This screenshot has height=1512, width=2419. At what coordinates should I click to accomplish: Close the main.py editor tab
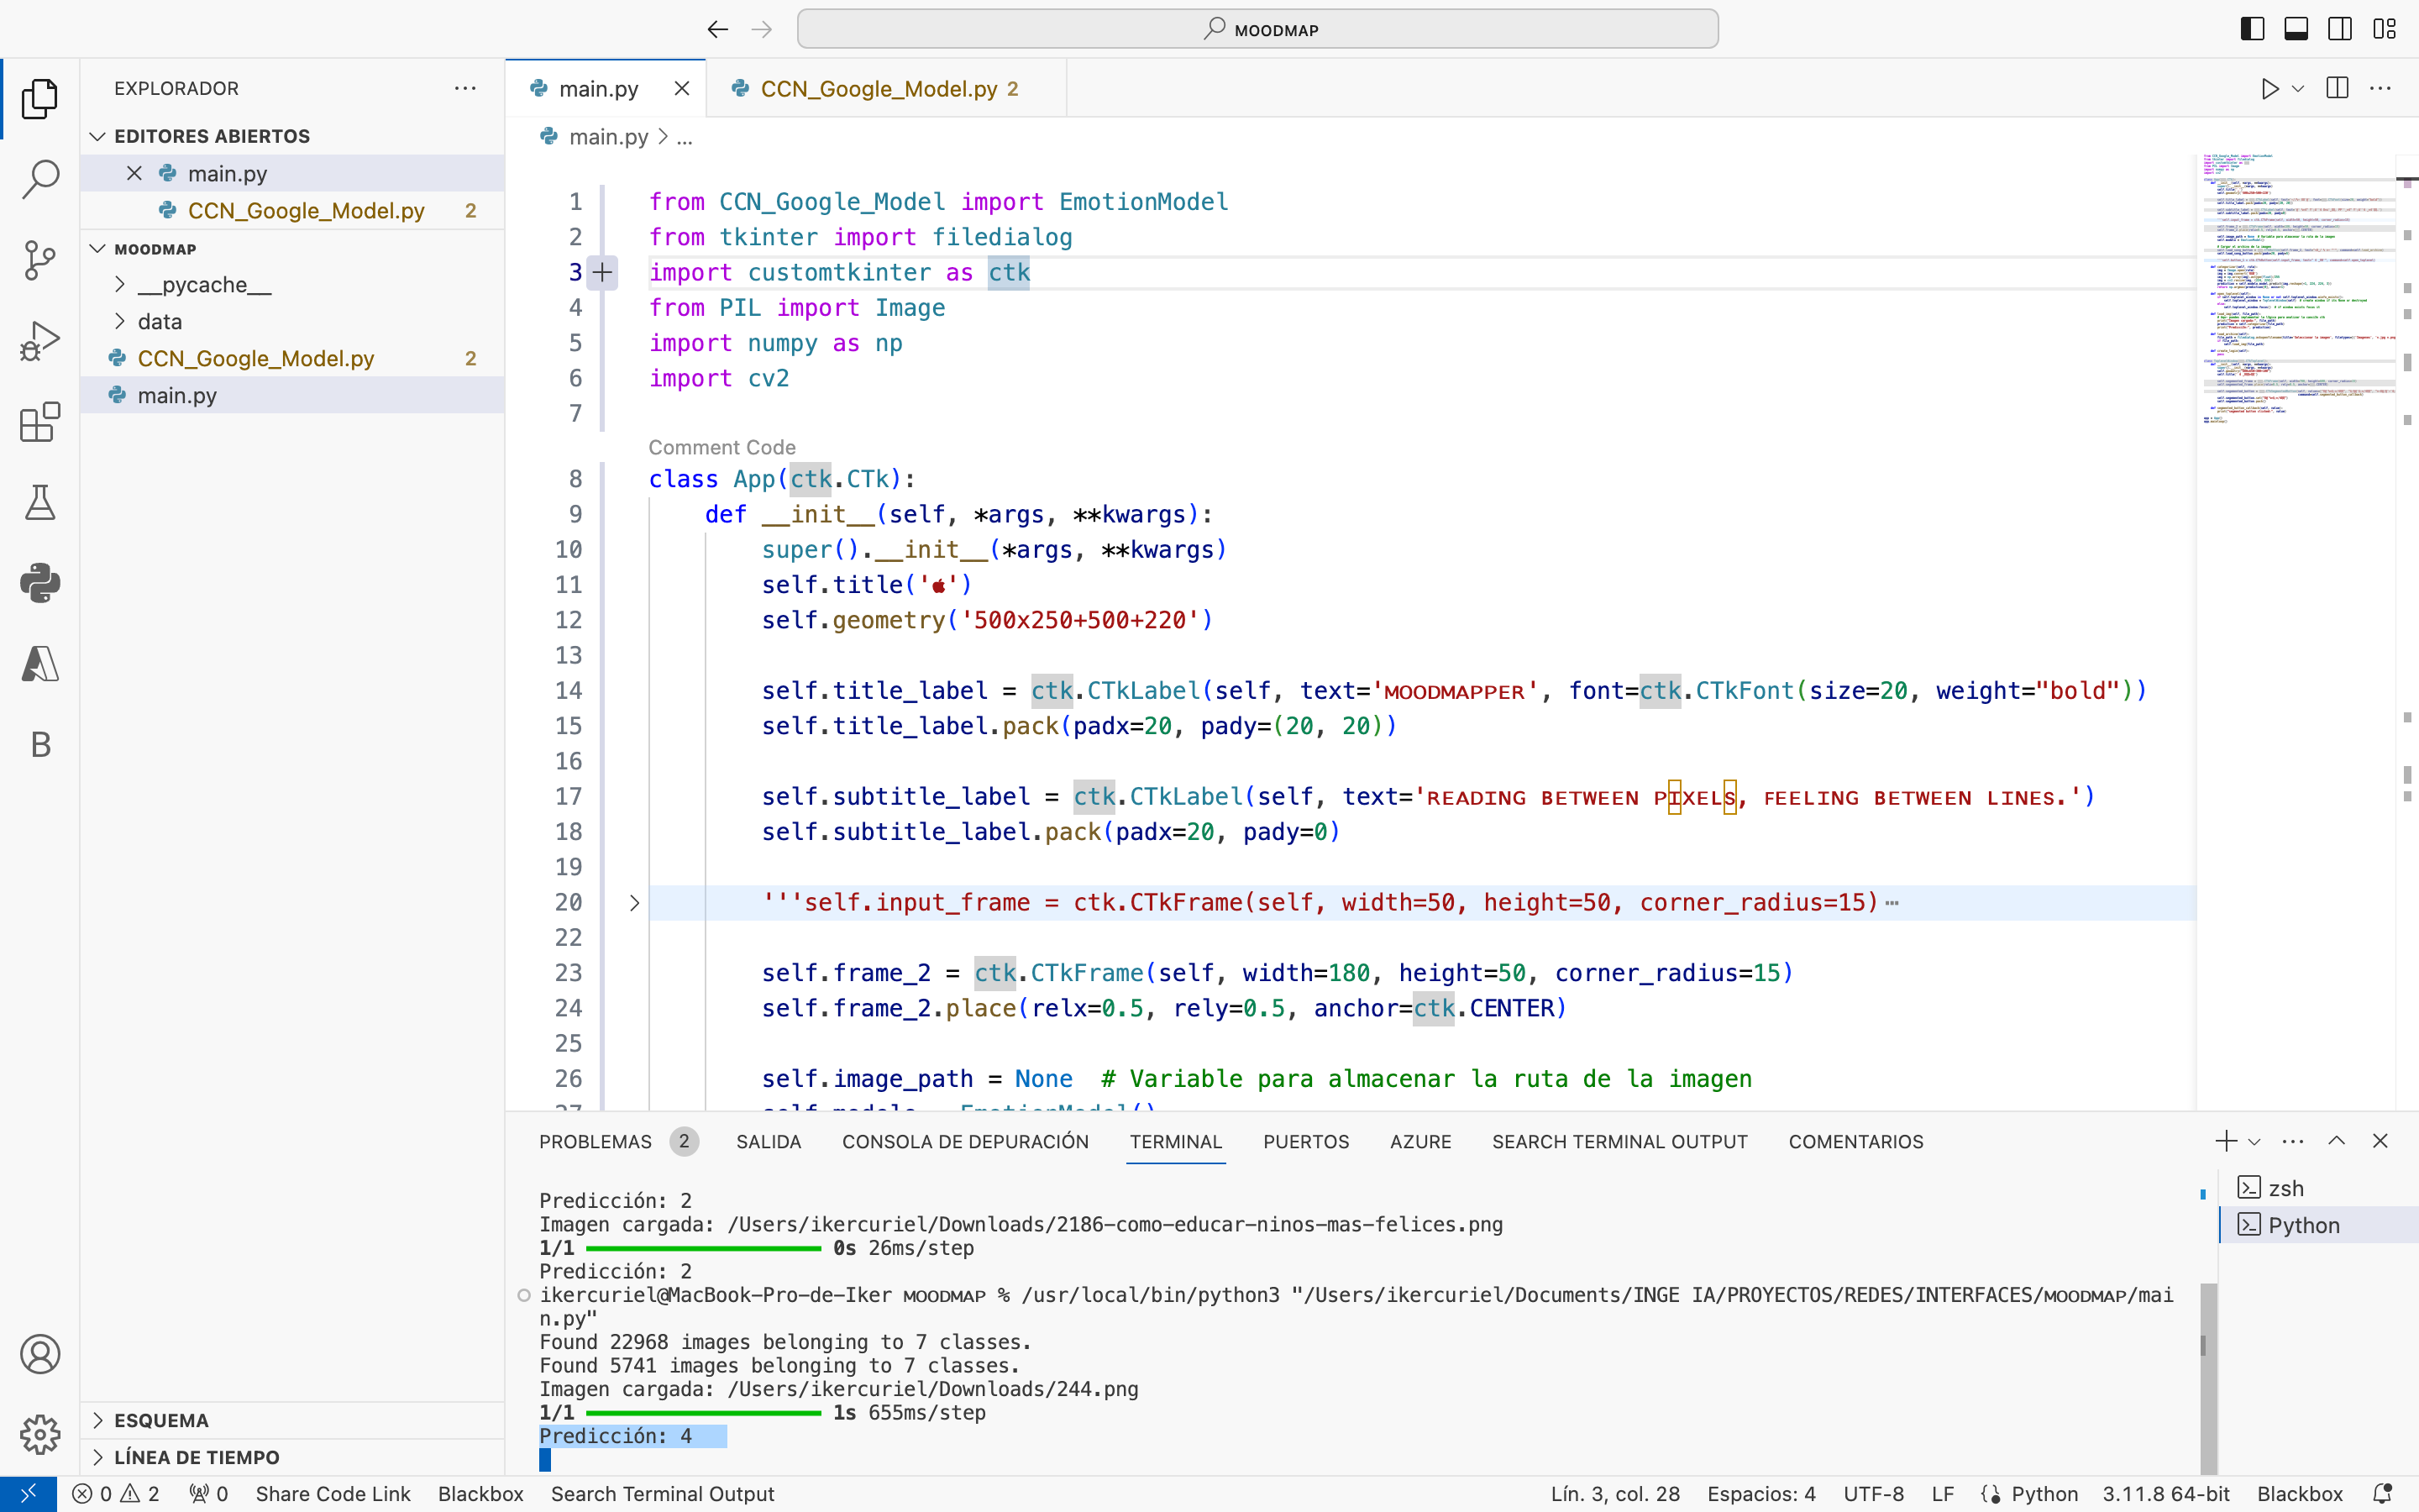682,89
